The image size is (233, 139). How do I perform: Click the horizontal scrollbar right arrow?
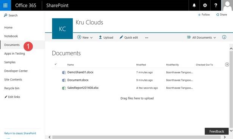click(x=225, y=137)
